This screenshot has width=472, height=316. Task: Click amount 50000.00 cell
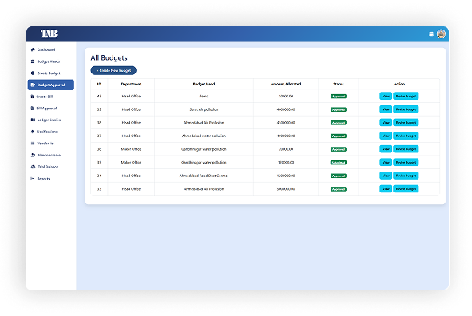coord(286,97)
